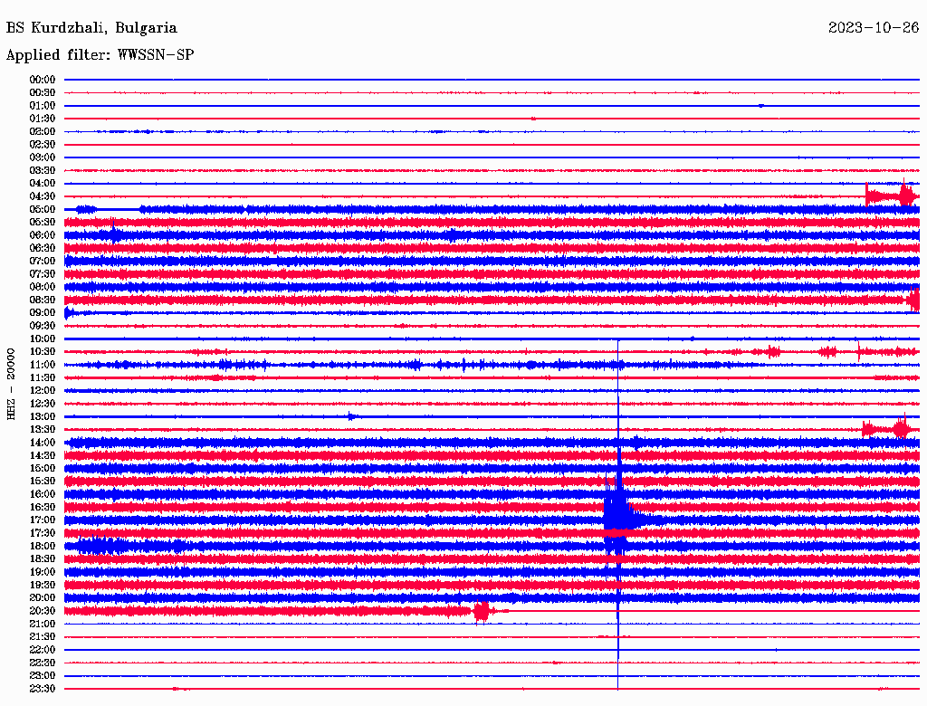Click the 21:30 time label
927x706 pixels.
click(42, 637)
